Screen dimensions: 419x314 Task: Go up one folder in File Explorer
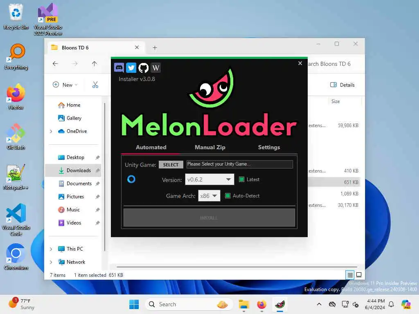[x=95, y=64]
